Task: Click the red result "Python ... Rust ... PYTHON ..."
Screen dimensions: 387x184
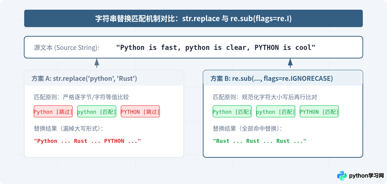Action: tap(87, 141)
